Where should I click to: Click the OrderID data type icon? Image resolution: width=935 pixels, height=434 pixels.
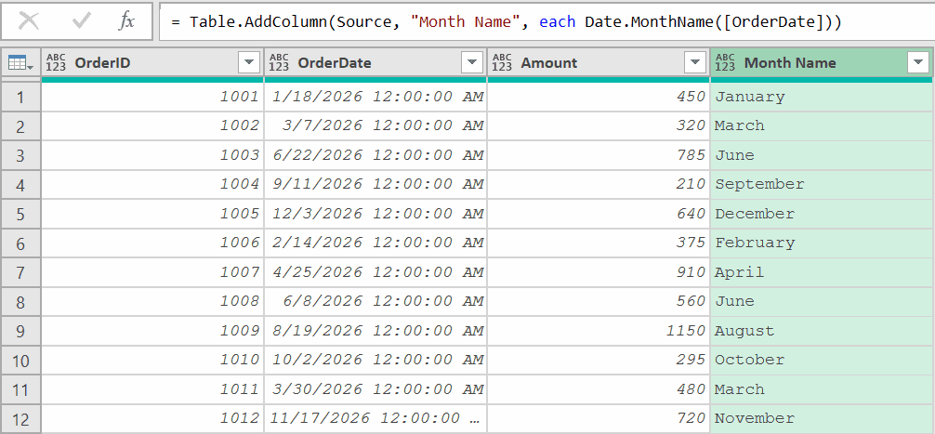click(x=56, y=63)
